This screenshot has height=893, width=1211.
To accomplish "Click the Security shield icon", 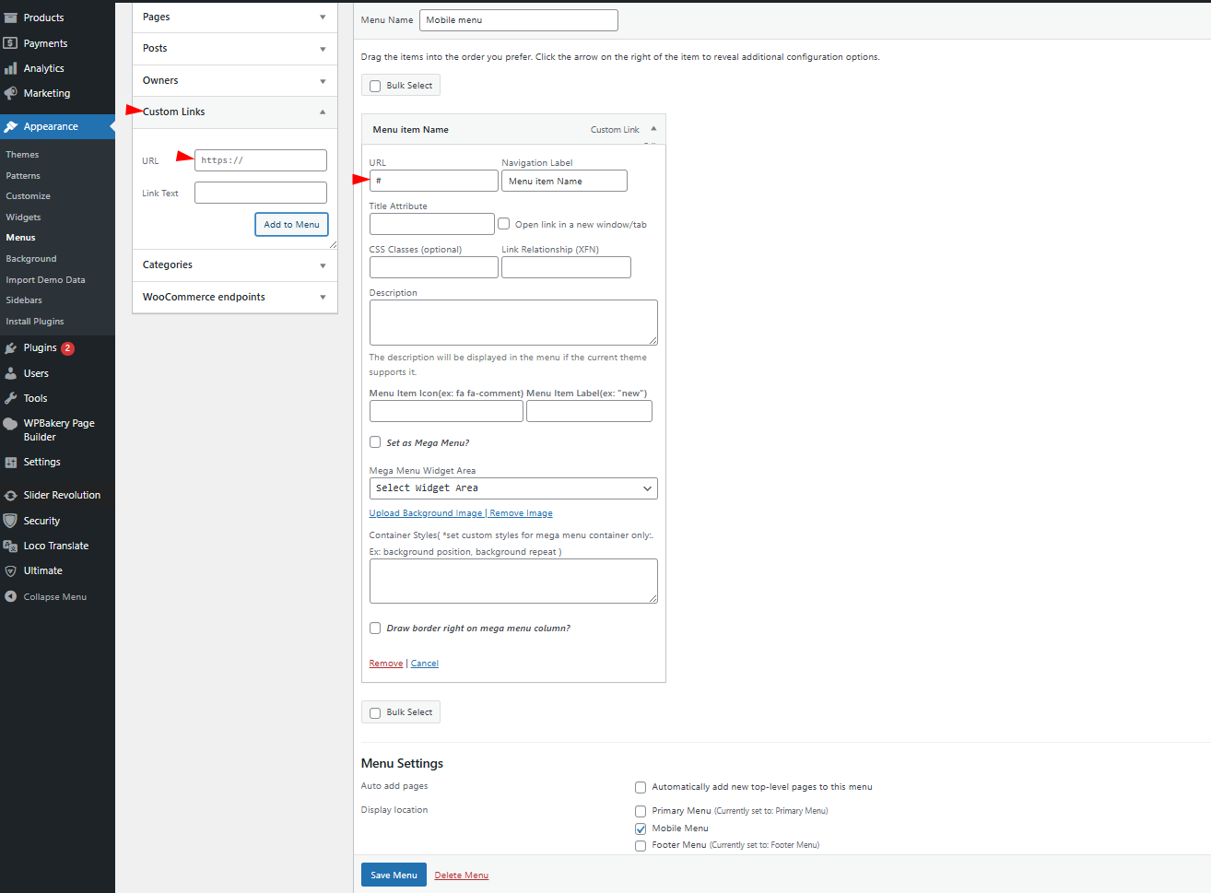I will pyautogui.click(x=11, y=521).
